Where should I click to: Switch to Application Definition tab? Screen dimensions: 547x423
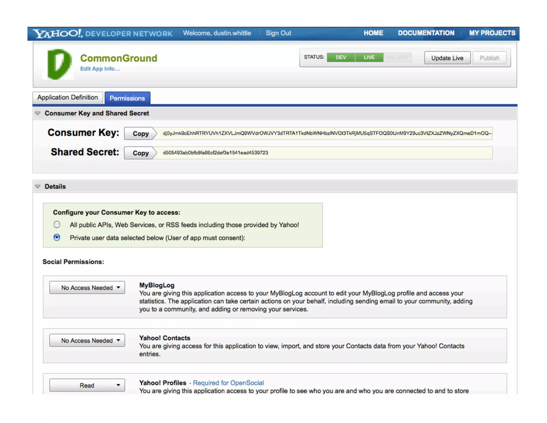point(68,97)
